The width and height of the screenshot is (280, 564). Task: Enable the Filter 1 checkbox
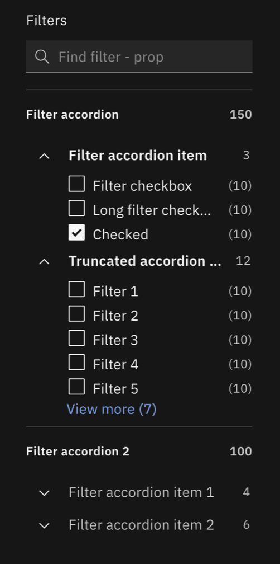coord(77,290)
